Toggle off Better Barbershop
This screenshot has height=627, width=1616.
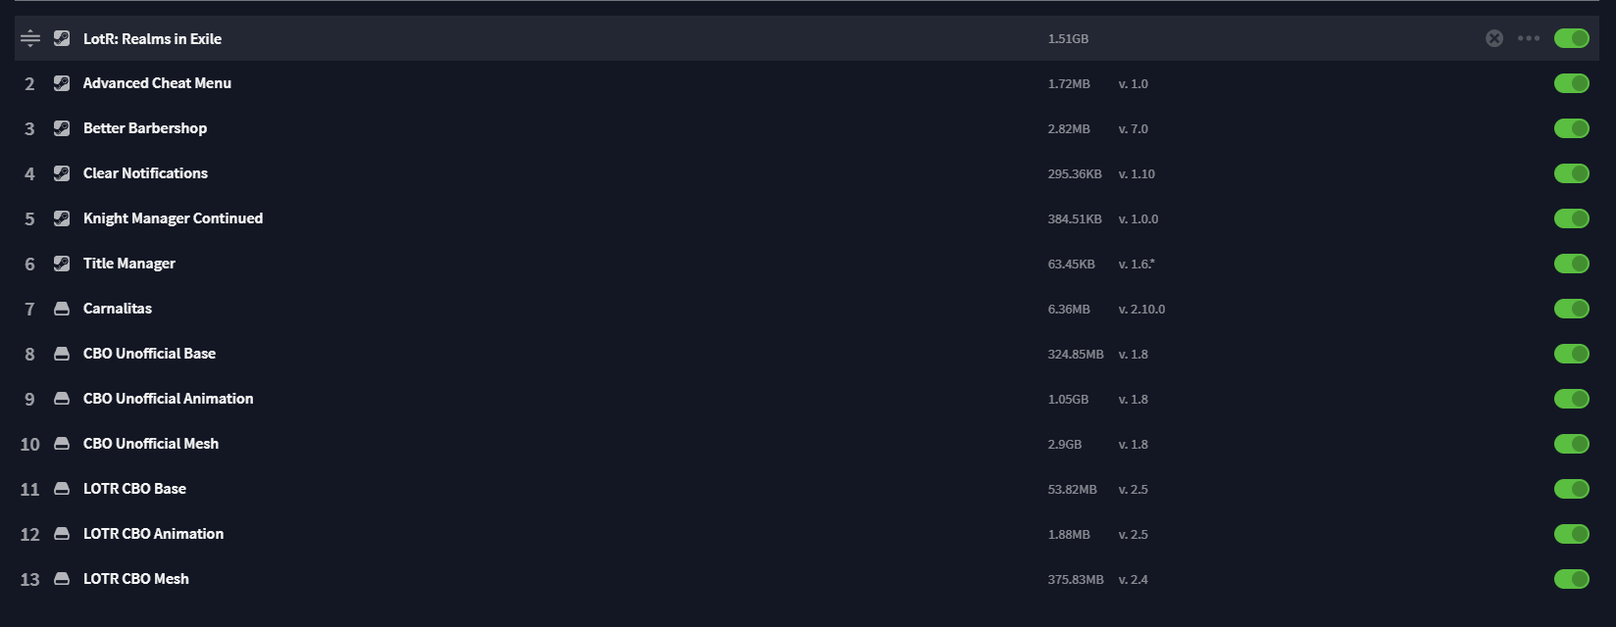point(1572,128)
